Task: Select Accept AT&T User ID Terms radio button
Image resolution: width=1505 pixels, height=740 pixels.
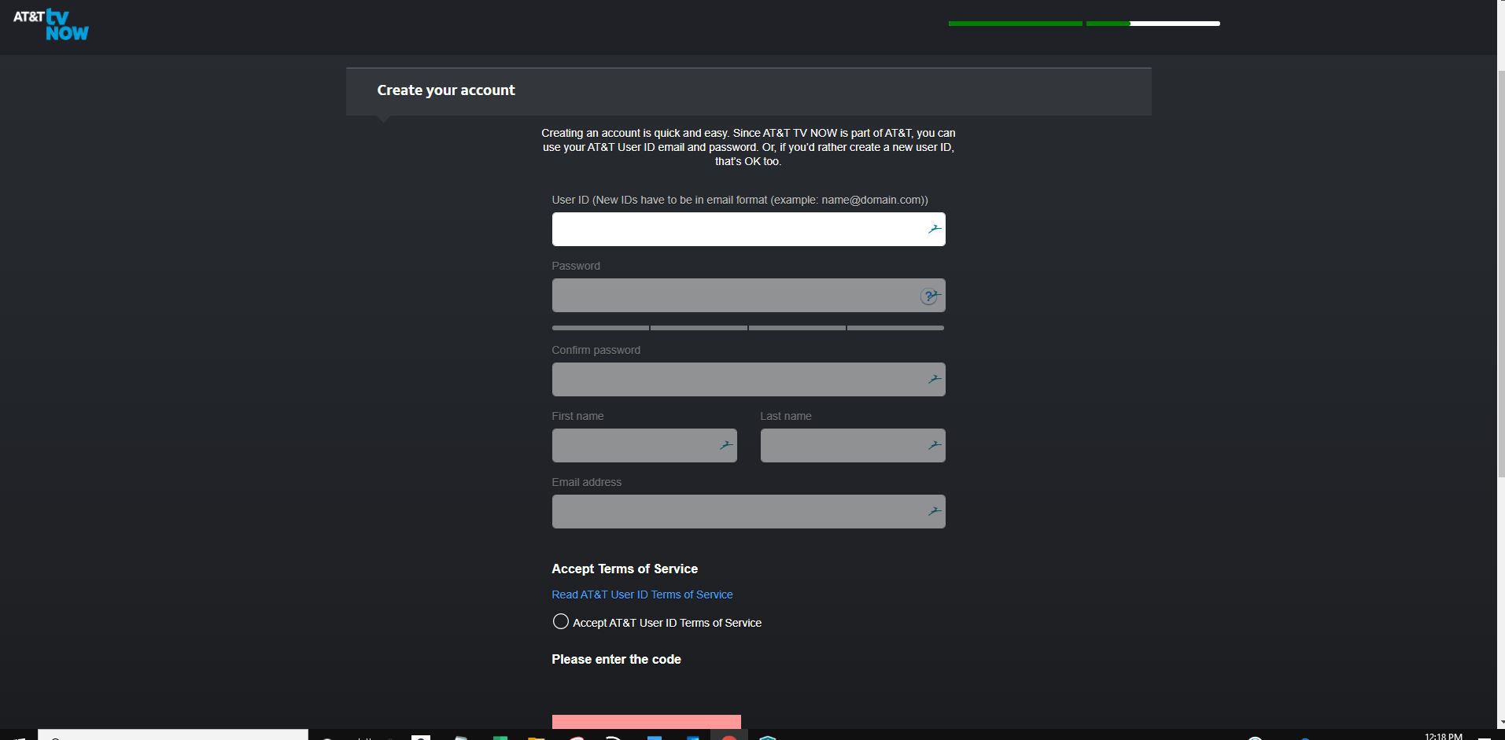Action: [x=560, y=622]
